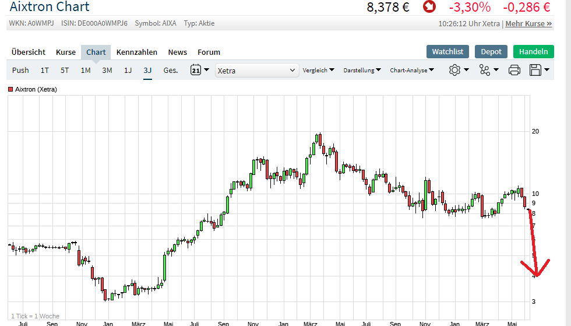
Task: Expand the save icon dropdown arrow
Action: pyautogui.click(x=547, y=70)
